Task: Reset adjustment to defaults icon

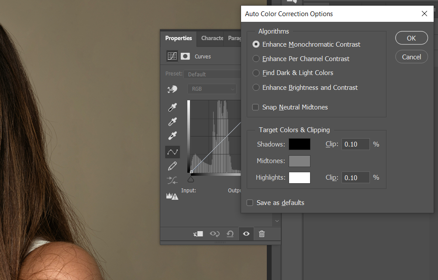Action: (230, 234)
